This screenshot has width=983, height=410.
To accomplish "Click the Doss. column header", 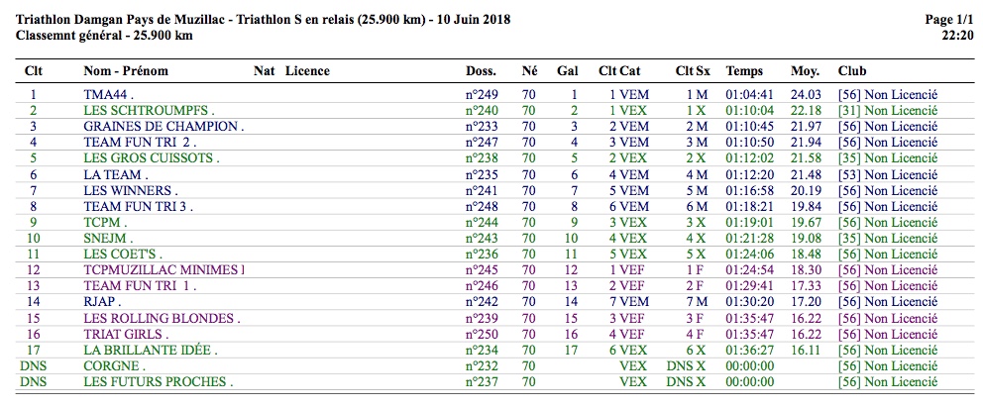I will pos(482,71).
